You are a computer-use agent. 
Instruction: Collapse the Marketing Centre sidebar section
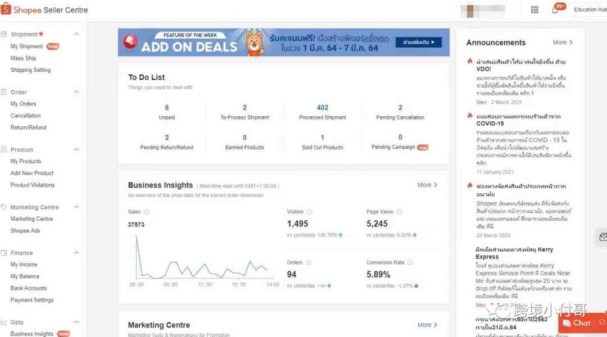76,207
